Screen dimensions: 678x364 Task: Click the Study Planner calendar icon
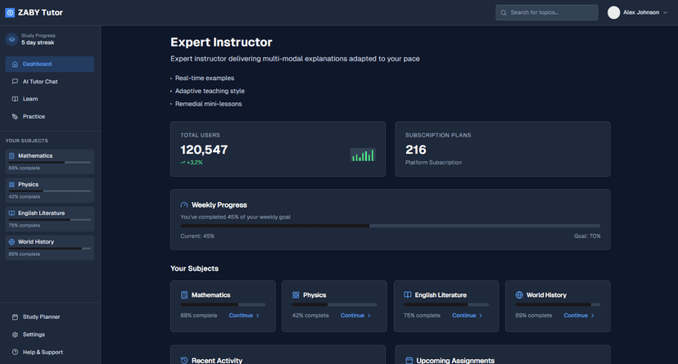(x=15, y=317)
